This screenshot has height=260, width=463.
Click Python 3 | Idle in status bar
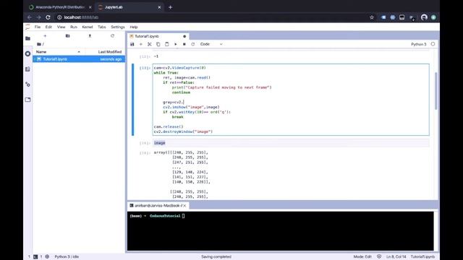[x=67, y=257]
